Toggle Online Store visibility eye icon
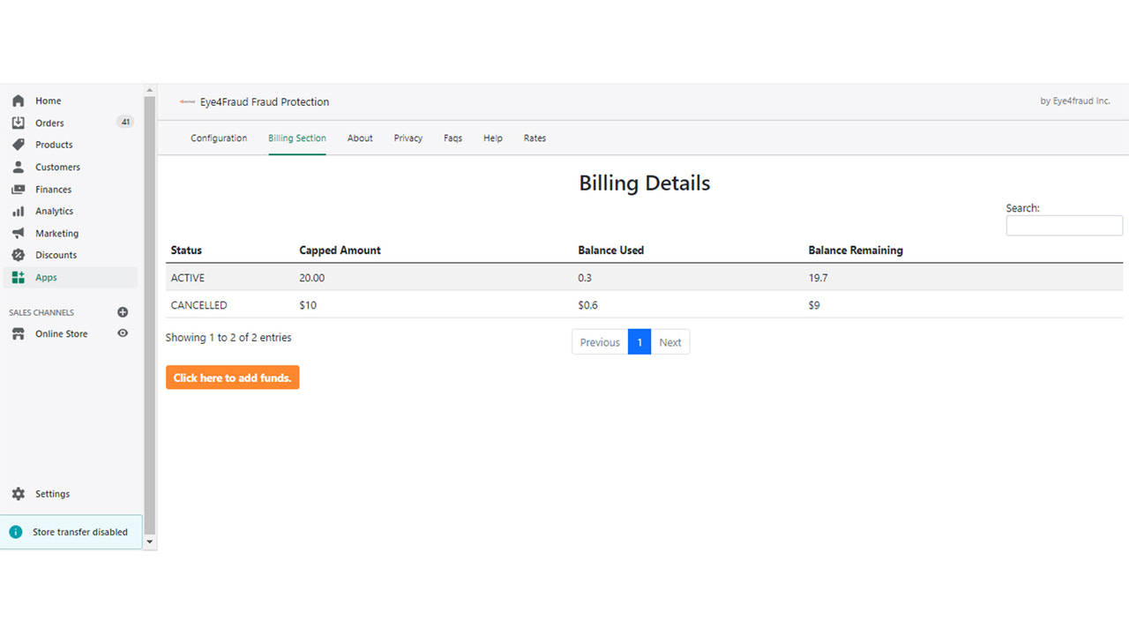The width and height of the screenshot is (1129, 635). 123,333
